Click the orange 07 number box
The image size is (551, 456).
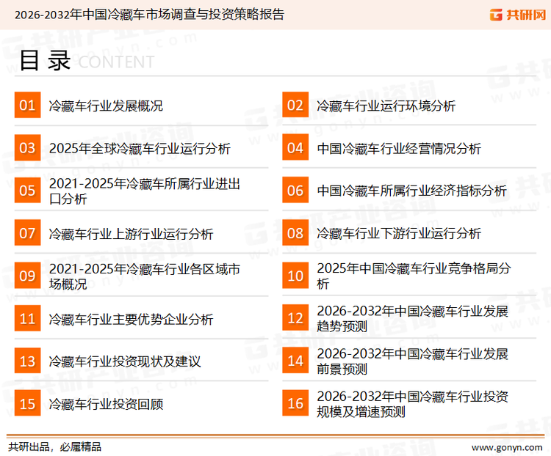pos(27,233)
